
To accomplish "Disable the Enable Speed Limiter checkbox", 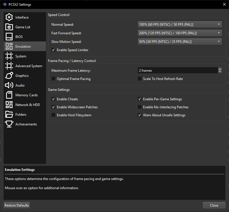I will (54, 50).
